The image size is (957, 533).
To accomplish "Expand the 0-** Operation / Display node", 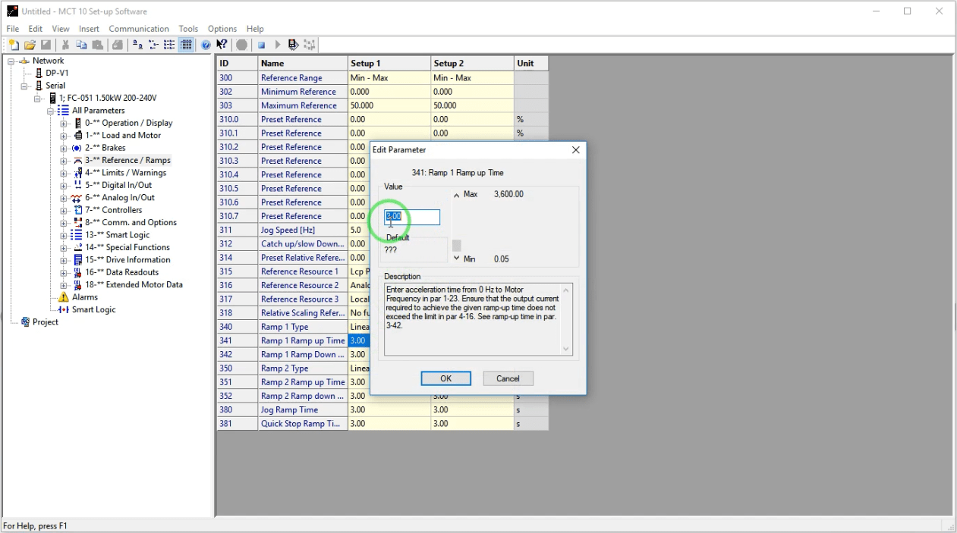I will pos(65,123).
